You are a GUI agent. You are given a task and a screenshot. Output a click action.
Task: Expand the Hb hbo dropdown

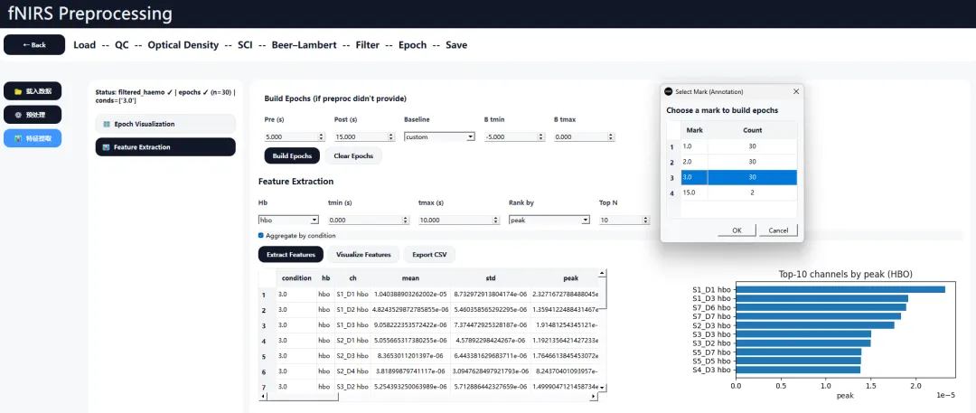pyautogui.click(x=288, y=220)
